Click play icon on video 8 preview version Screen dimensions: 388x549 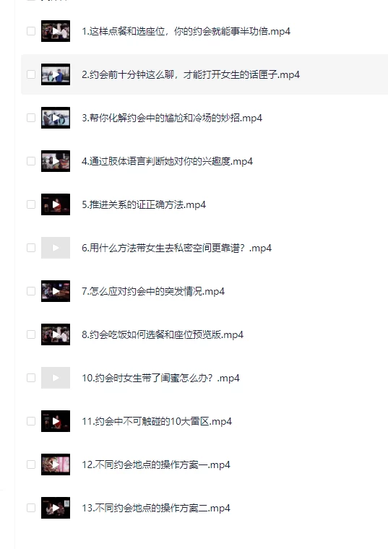tap(56, 334)
